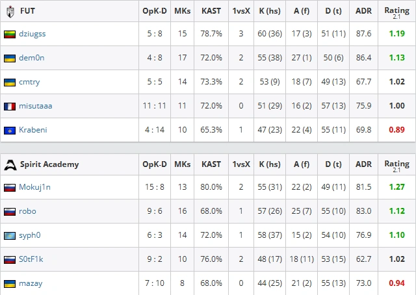Open dziugss player profile link
Image resolution: width=416 pixels, height=295 pixels.
[32, 34]
